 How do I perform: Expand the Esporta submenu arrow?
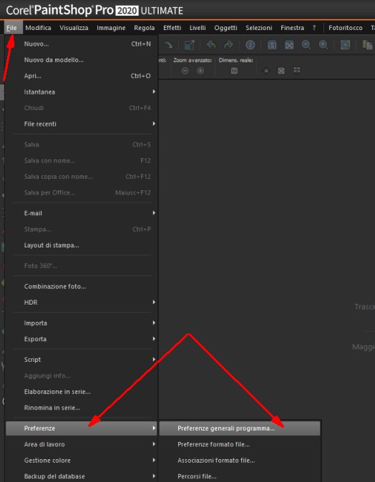click(x=154, y=339)
